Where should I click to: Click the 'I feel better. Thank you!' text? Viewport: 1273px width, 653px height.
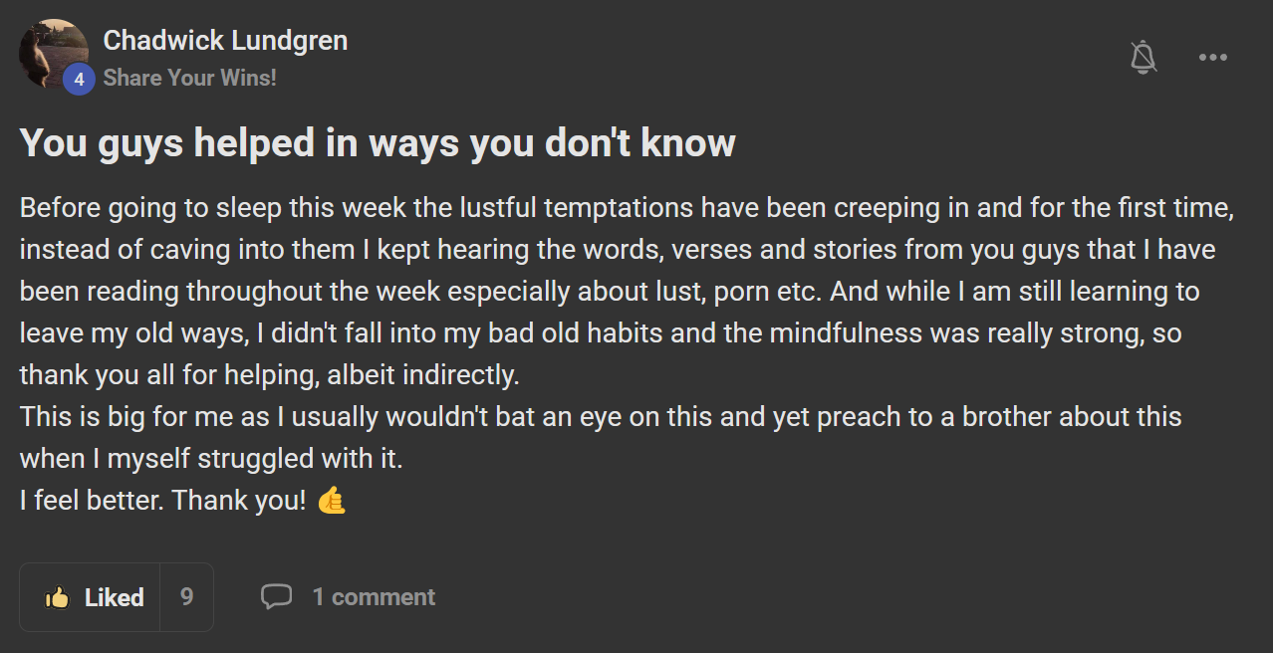pos(163,500)
